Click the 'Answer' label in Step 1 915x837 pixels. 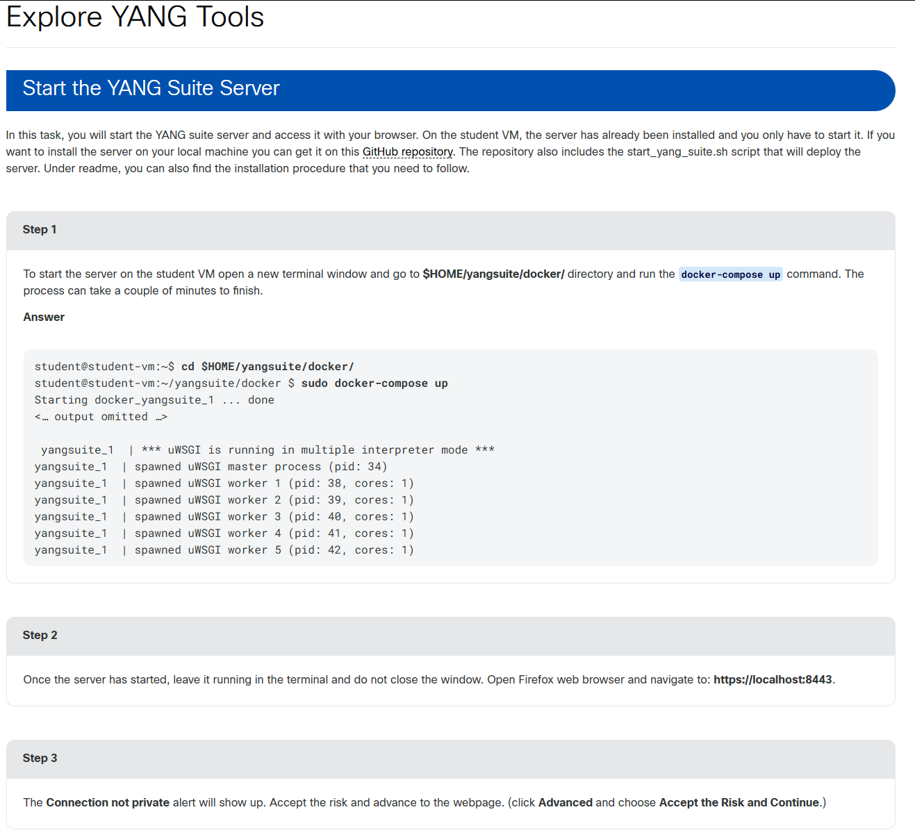coord(44,317)
